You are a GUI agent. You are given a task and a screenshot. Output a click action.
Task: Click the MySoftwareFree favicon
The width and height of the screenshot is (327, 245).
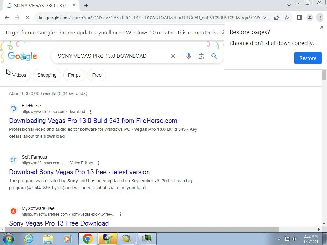pos(13,211)
